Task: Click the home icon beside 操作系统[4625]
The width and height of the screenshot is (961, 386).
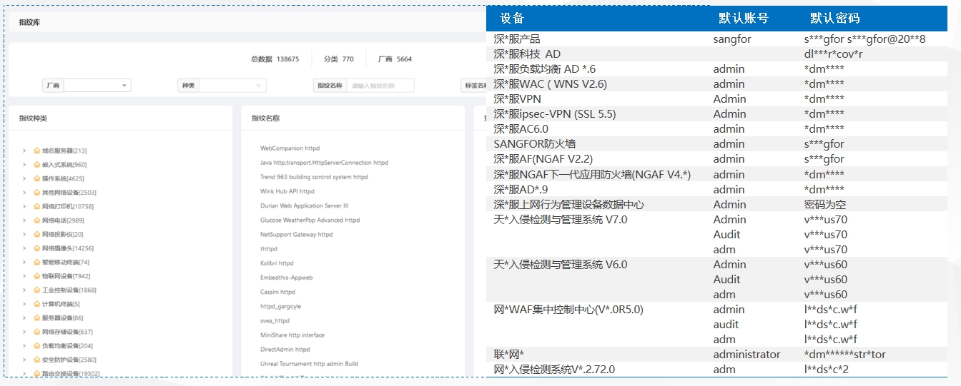Action: pyautogui.click(x=37, y=178)
